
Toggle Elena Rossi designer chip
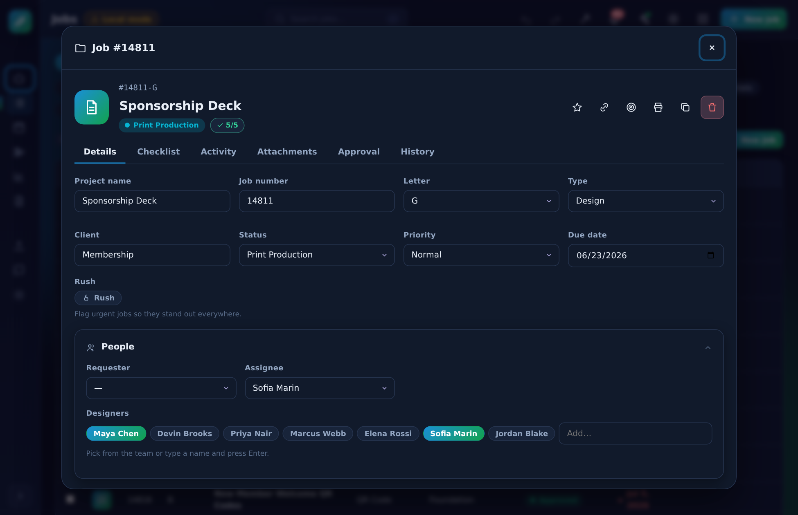[388, 433]
